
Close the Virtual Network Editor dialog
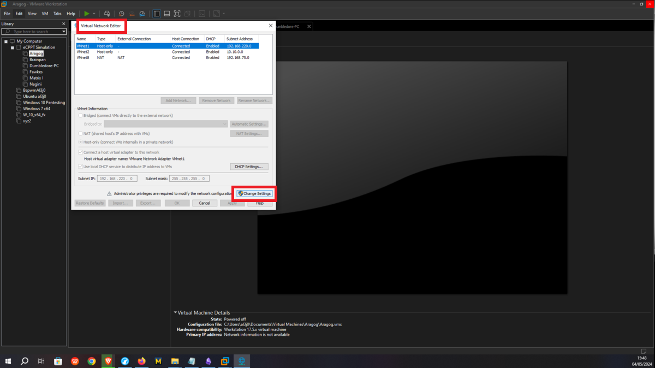pos(271,26)
